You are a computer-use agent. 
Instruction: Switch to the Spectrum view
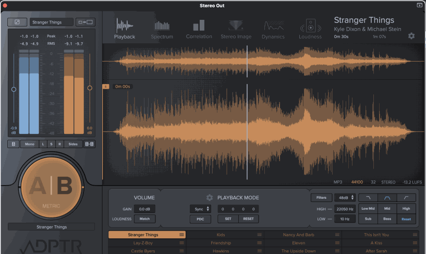point(162,30)
